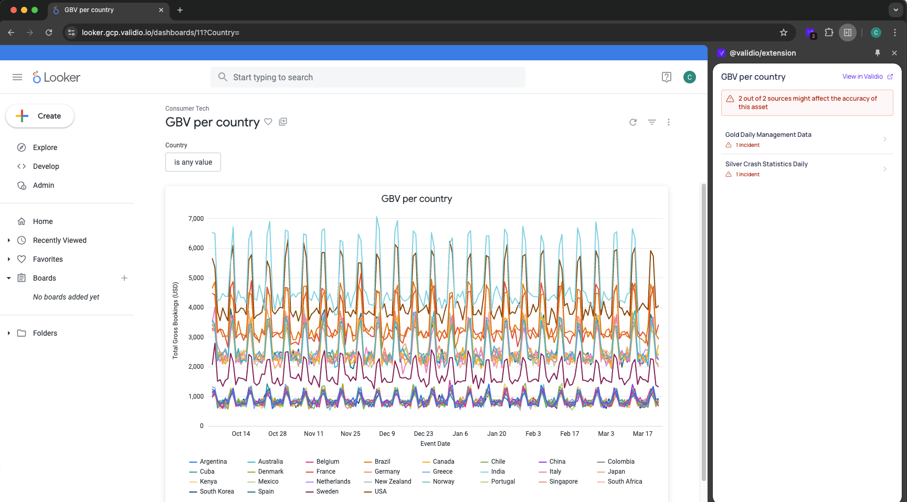The width and height of the screenshot is (907, 502).
Task: Expand chevron for Gold Daily Management Data
Action: (885, 139)
